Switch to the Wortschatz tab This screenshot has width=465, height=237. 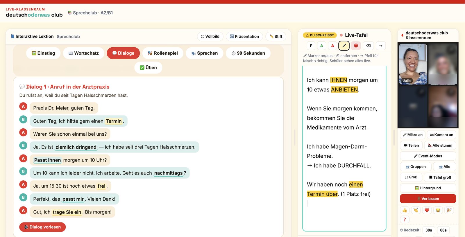84,53
